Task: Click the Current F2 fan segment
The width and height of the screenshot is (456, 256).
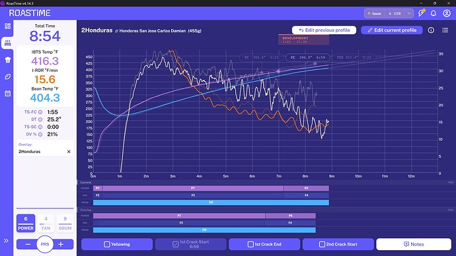Action: point(98,195)
